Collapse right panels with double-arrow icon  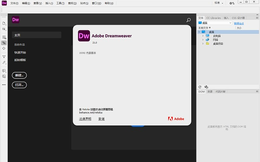[x=257, y=15]
